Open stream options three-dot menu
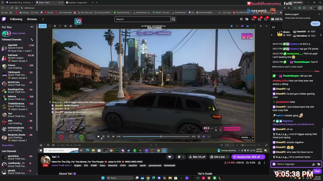 coord(264,163)
